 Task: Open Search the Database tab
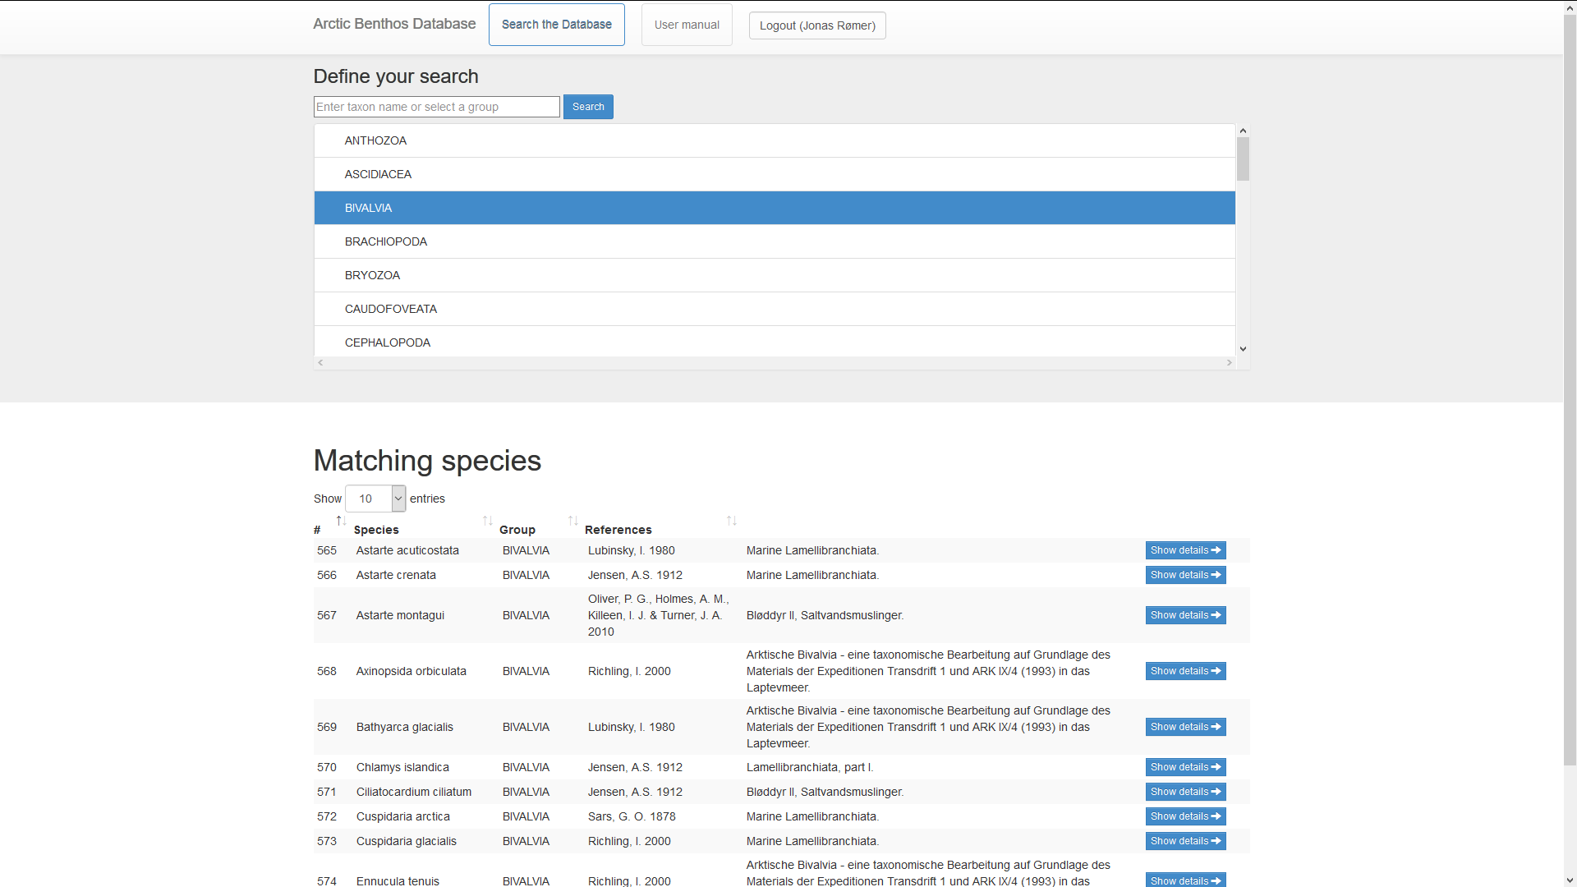point(556,25)
